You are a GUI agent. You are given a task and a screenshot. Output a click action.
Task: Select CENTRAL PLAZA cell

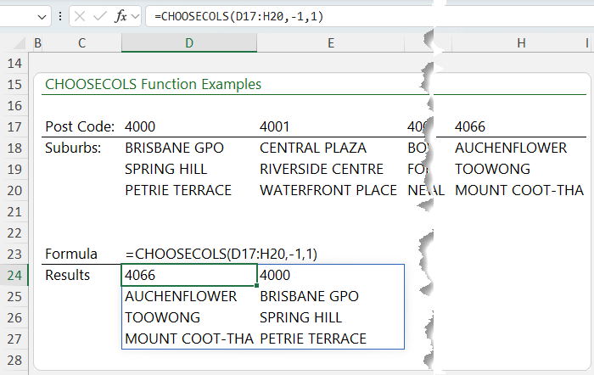(313, 148)
